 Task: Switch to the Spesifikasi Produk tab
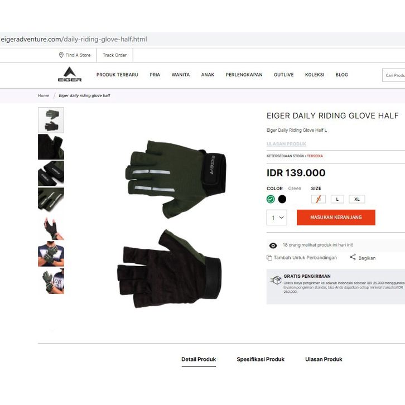coord(261,359)
